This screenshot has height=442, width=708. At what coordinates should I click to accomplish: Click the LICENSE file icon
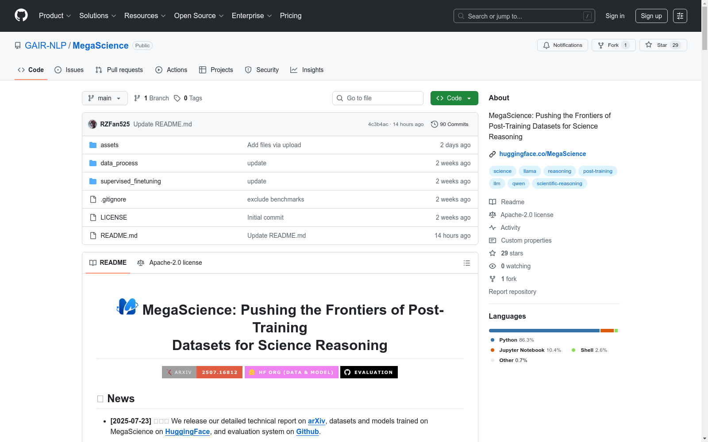tap(93, 217)
